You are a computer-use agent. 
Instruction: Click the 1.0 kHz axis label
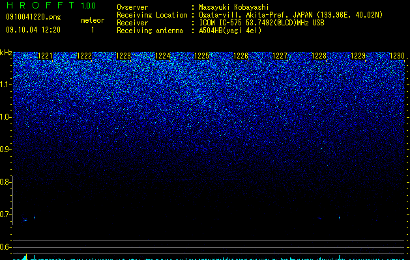click(5, 117)
